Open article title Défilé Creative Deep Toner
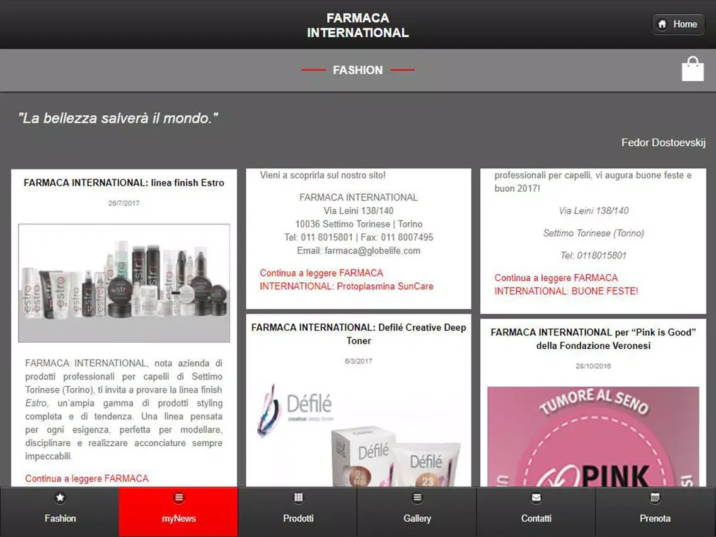This screenshot has width=716, height=537. (x=359, y=334)
